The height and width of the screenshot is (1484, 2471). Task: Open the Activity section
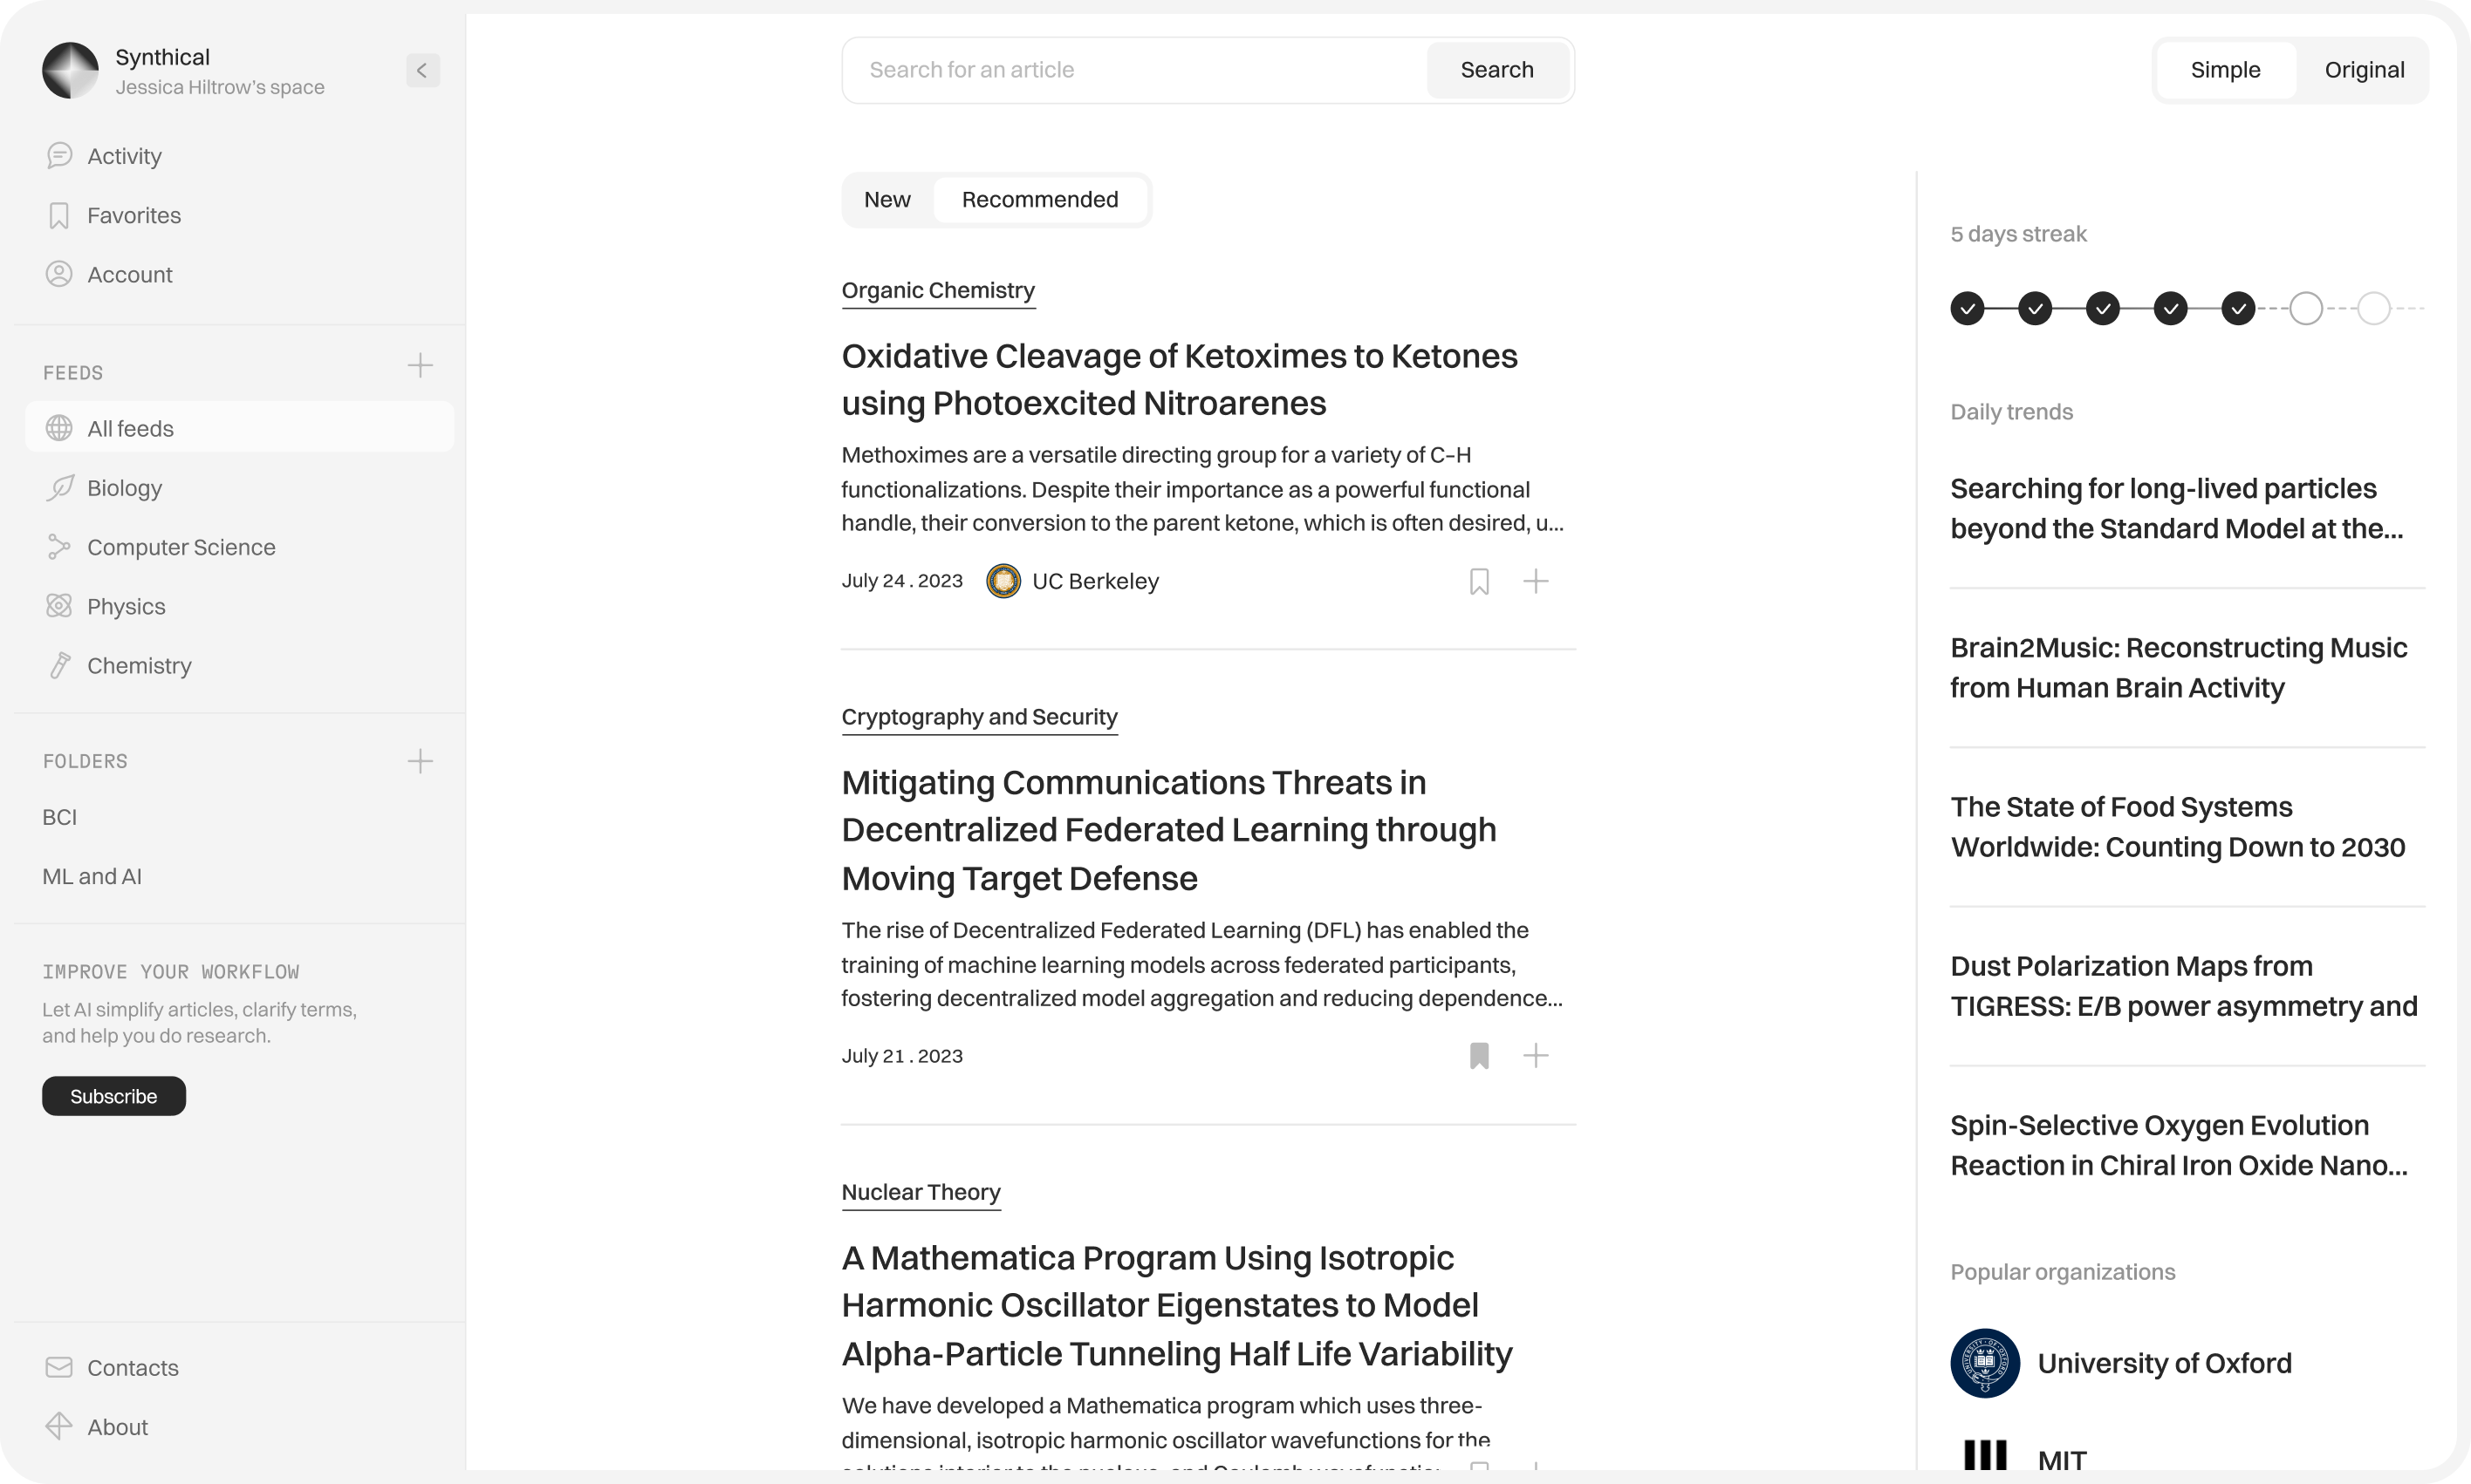123,155
